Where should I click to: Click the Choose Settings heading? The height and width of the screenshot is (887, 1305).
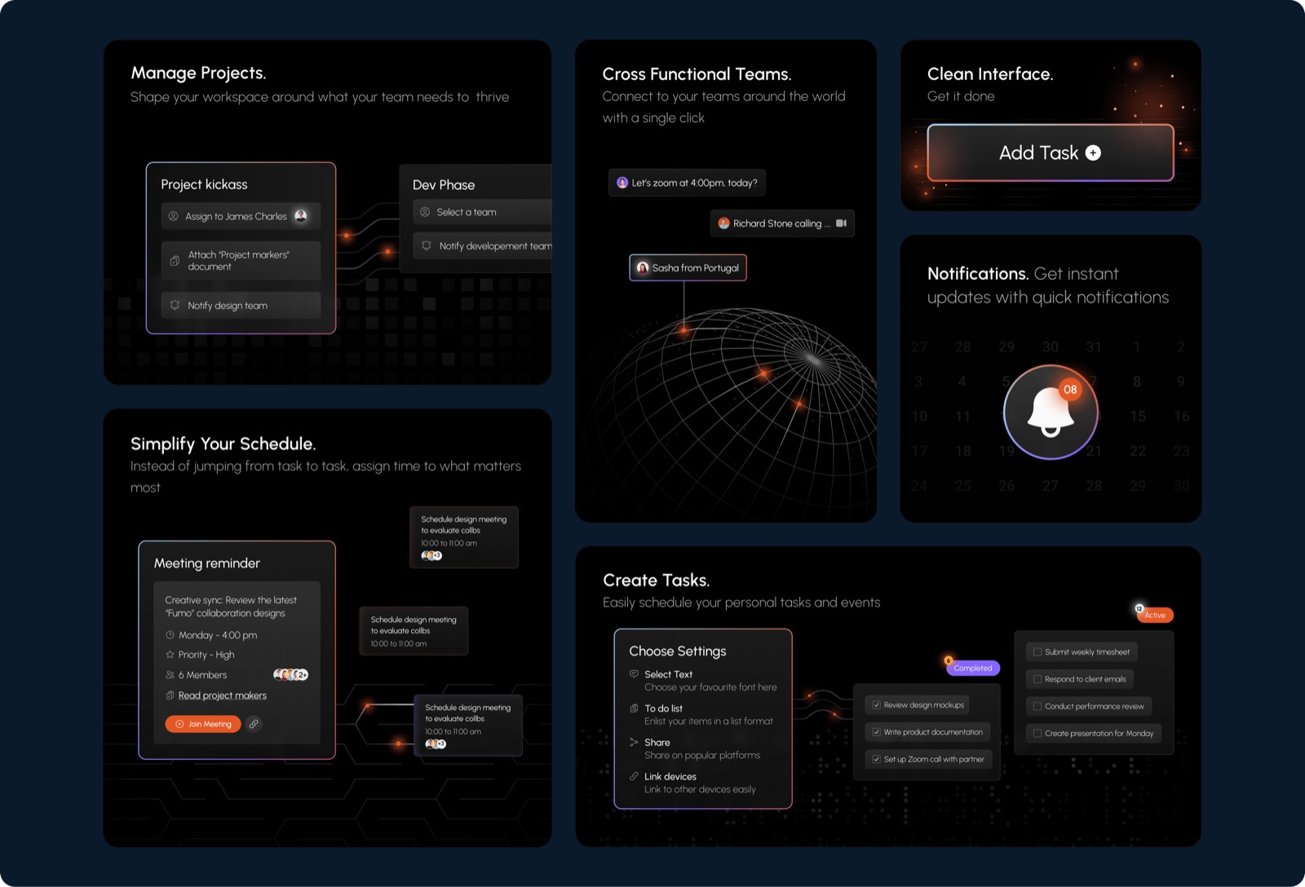pyautogui.click(x=678, y=651)
